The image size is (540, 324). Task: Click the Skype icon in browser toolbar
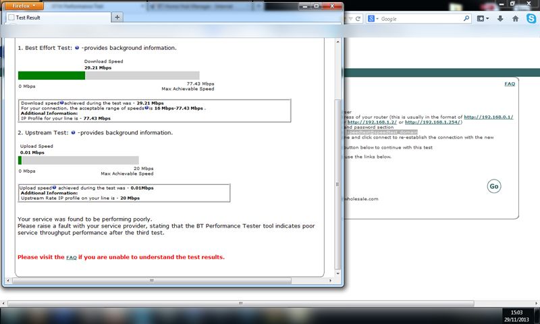coord(531,18)
